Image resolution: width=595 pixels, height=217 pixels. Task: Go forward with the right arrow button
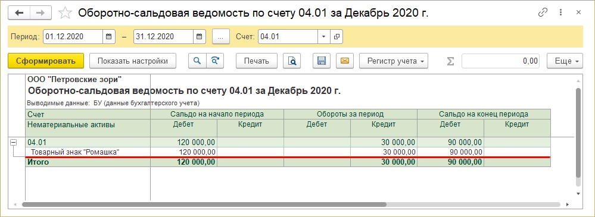(41, 12)
